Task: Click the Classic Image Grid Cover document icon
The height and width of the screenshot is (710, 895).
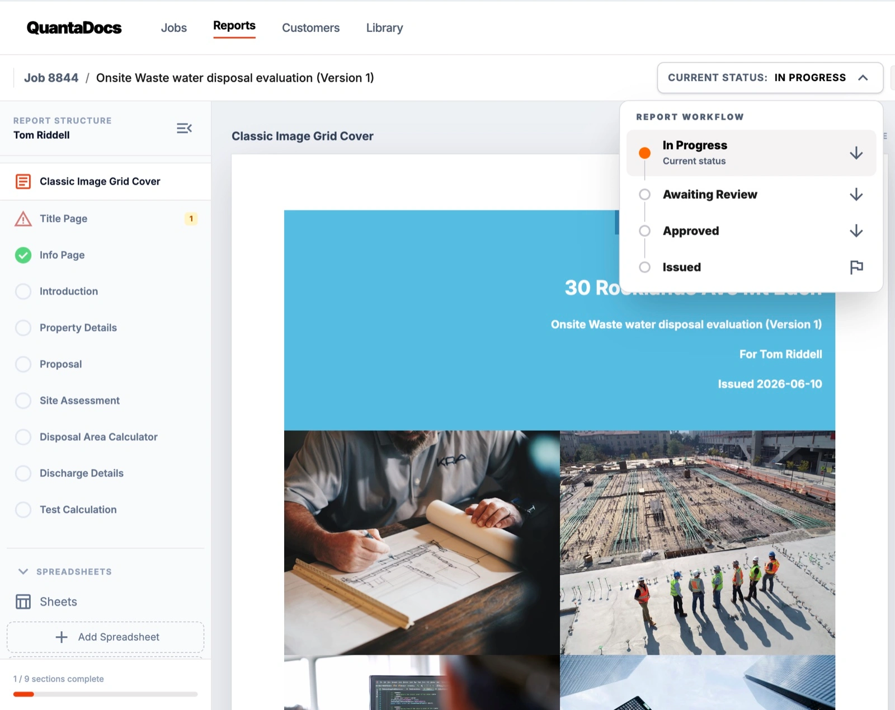Action: pyautogui.click(x=23, y=181)
